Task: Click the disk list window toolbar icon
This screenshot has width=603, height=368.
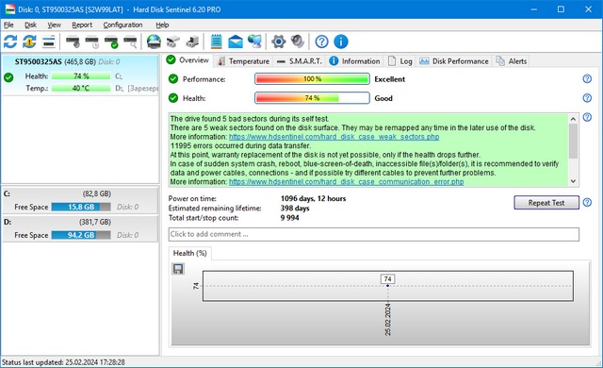Action: (49, 42)
